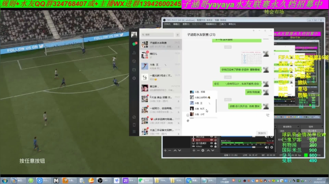
Task: Move source up in OBS
Action: pos(208,150)
